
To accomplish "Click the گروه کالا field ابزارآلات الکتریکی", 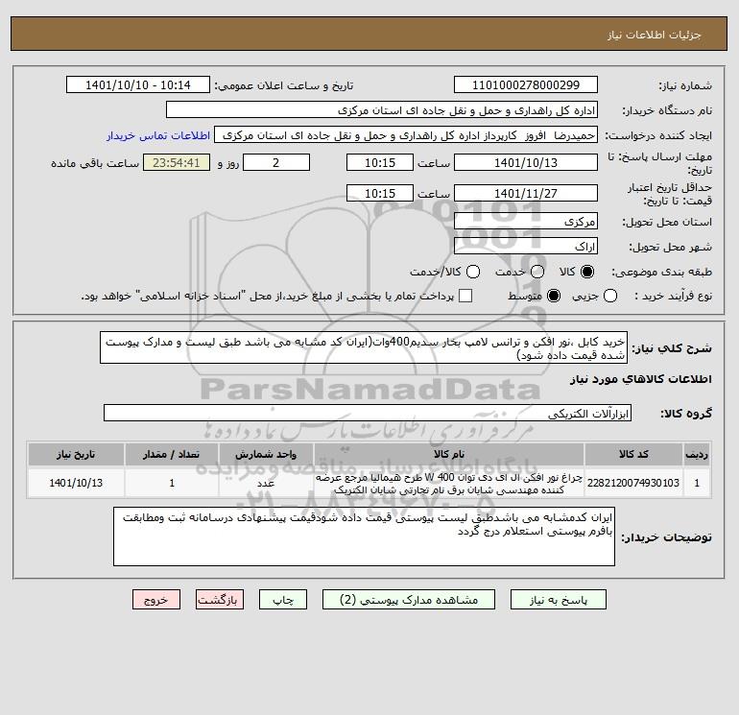I will 368,413.
